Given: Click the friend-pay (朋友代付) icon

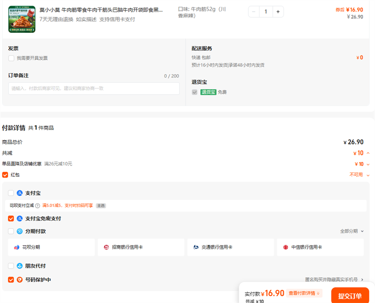Looking at the screenshot, I should click(20, 266).
